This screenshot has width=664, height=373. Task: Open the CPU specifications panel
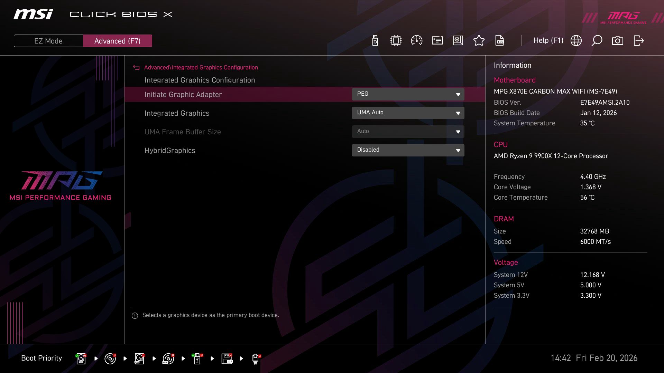(396, 40)
